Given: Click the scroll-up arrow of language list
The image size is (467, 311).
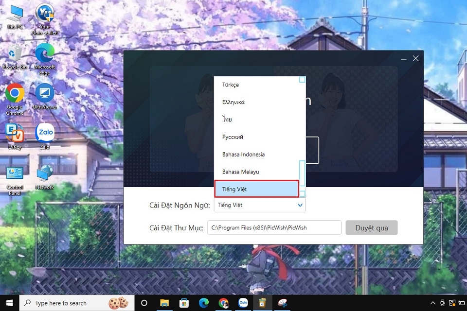Looking at the screenshot, I should (302, 80).
